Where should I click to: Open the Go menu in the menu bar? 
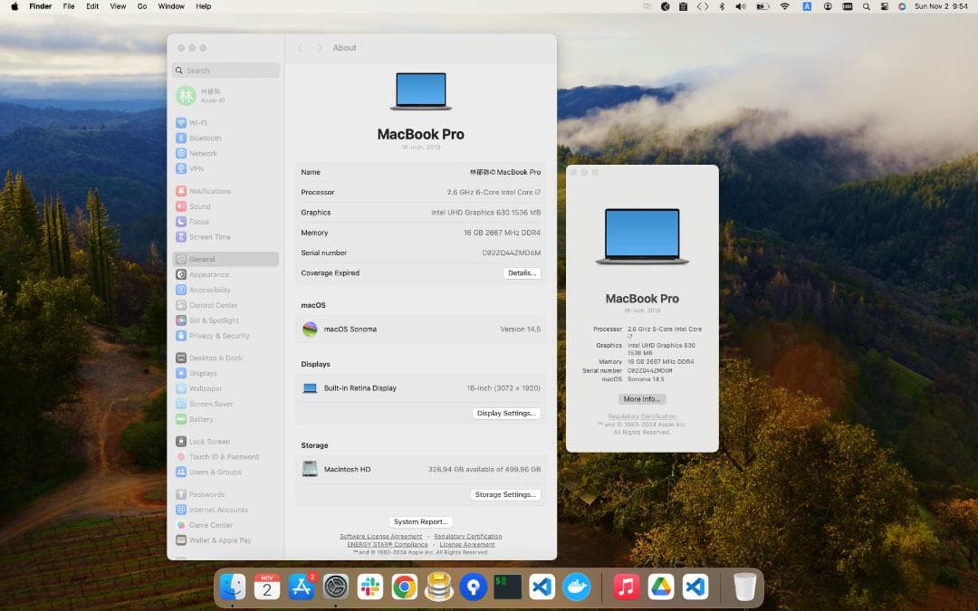pyautogui.click(x=142, y=6)
